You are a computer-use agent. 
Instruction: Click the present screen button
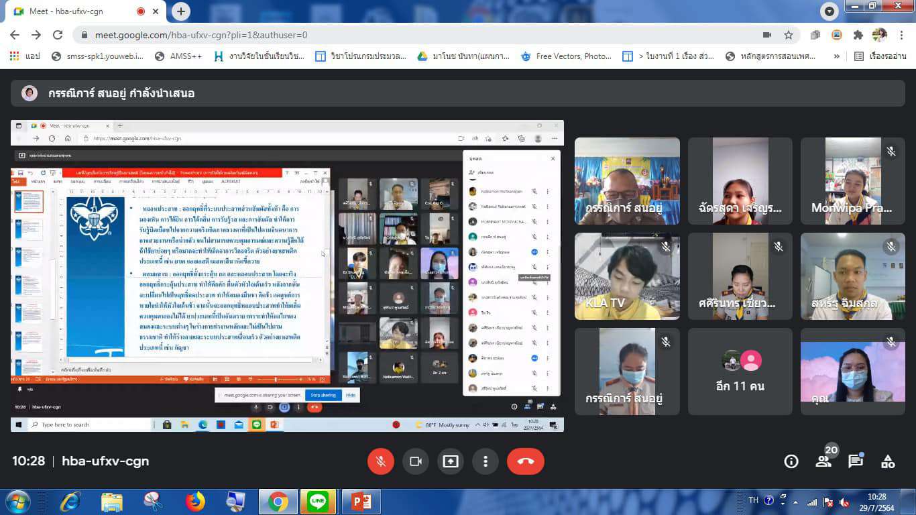pos(450,461)
